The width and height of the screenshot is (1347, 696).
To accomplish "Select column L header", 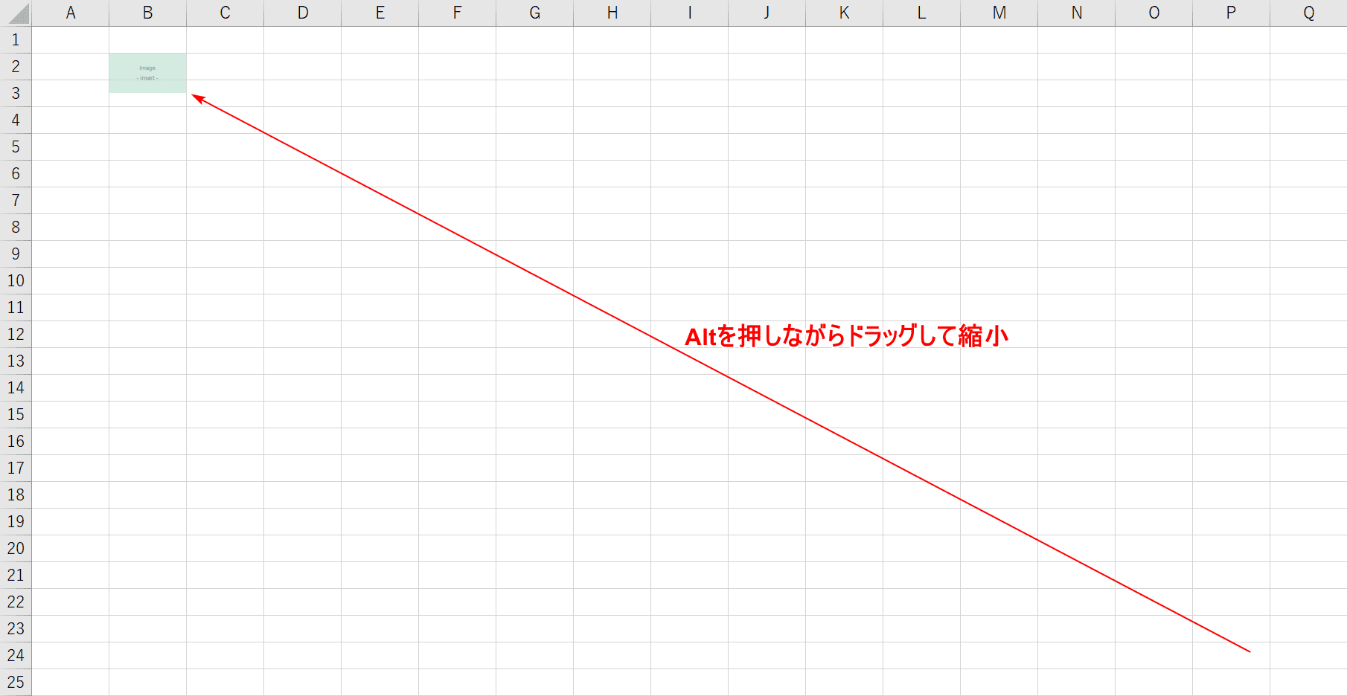I will tap(921, 13).
